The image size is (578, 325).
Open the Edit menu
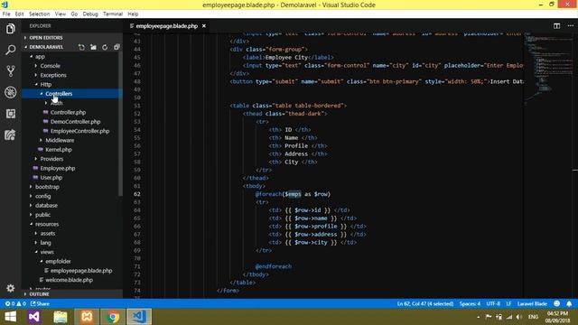click(19, 14)
